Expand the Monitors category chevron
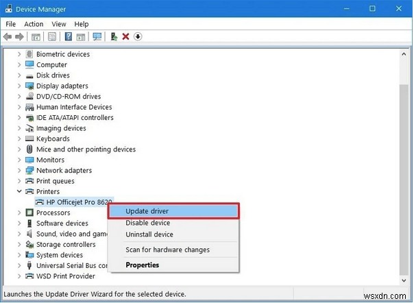 click(19, 160)
